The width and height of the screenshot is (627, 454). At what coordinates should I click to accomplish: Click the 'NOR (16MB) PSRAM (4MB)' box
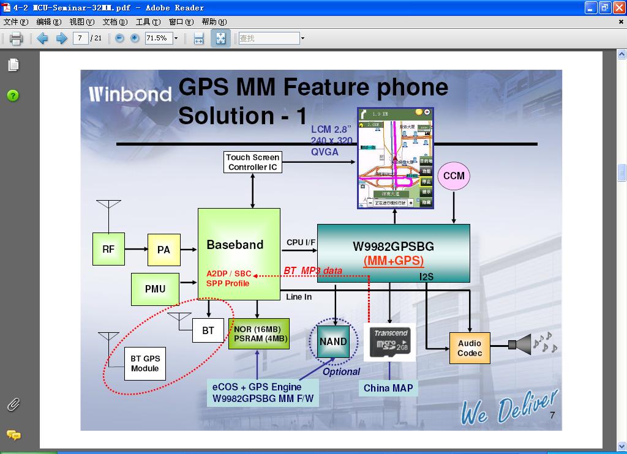pos(259,333)
